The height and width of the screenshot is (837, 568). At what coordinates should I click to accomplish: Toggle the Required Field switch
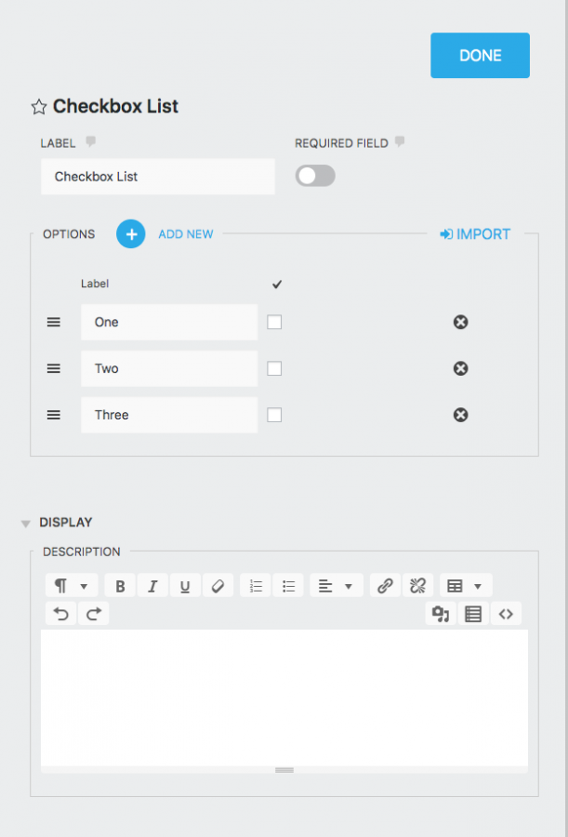click(315, 176)
